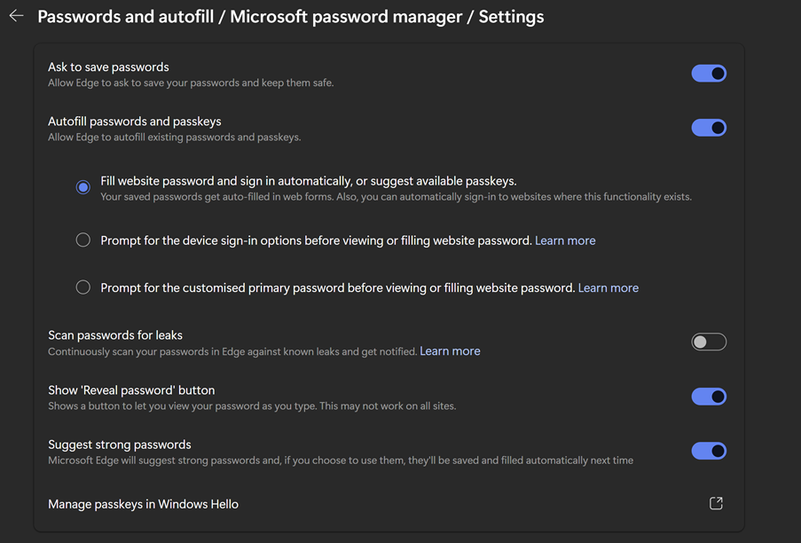This screenshot has width=801, height=543.
Task: Click the Scan passwords for leaks label
Action: click(115, 334)
